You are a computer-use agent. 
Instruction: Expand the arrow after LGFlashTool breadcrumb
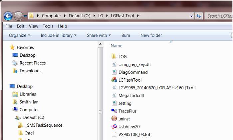138,16
